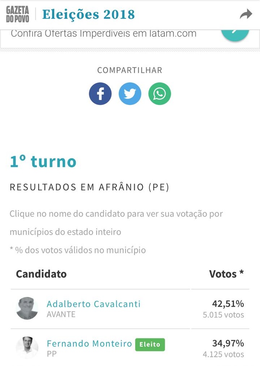Click the 42,51% vote percentage
260x366 pixels.
[228, 304]
